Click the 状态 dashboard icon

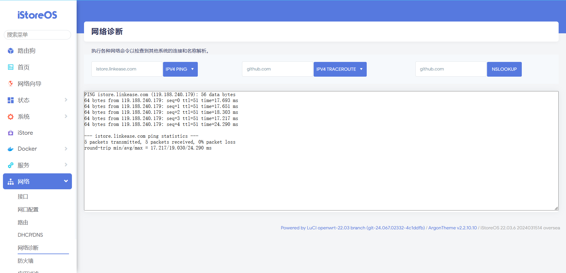pyautogui.click(x=11, y=100)
